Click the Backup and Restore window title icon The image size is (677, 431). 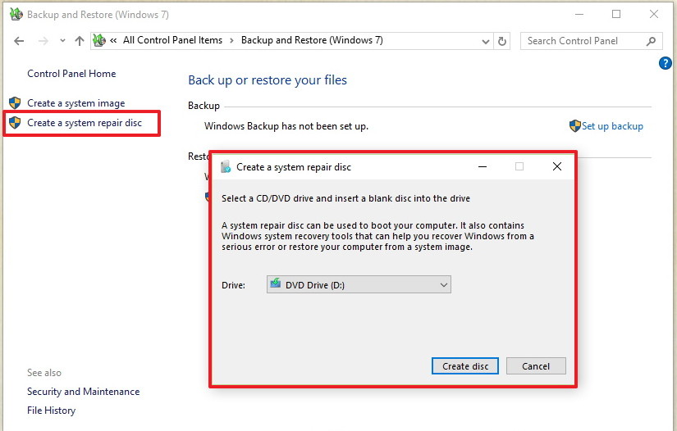click(16, 14)
